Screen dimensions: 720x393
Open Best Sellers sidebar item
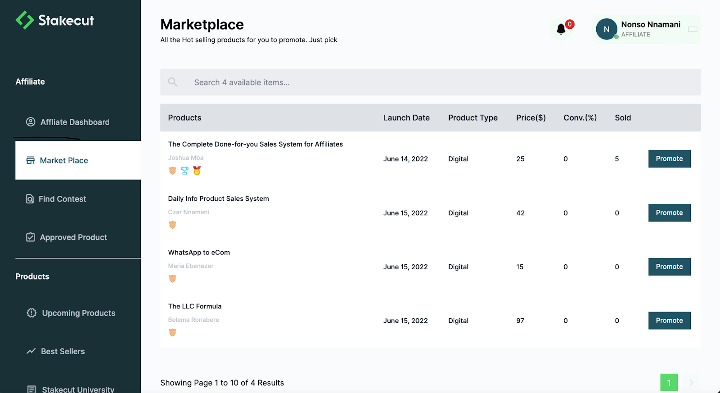pos(63,351)
